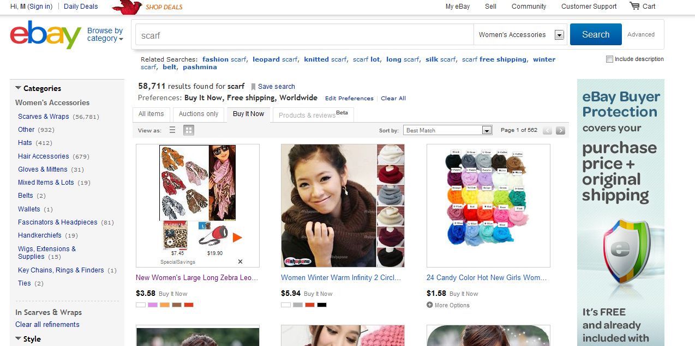Screen dimensions: 695x346
Task: Open Products & reviews Beta tab
Action: click(313, 114)
